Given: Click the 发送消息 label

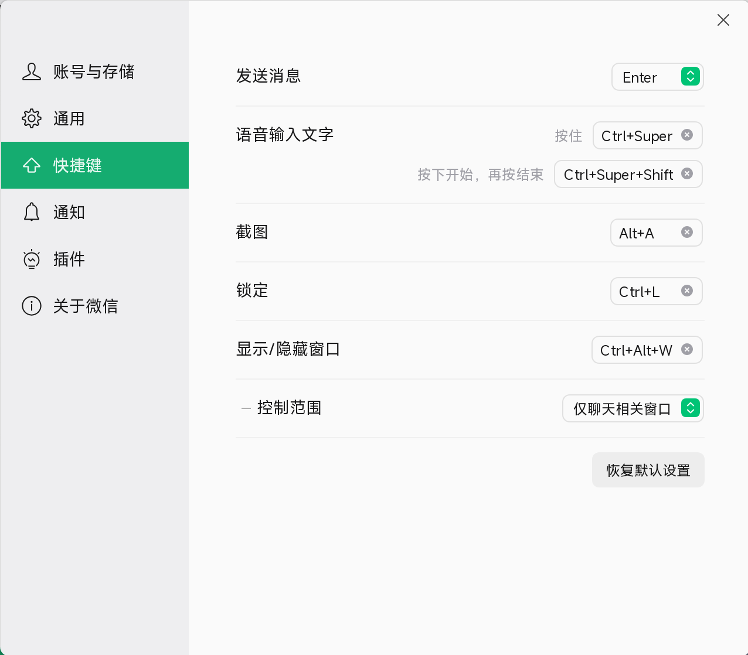Looking at the screenshot, I should [x=268, y=76].
